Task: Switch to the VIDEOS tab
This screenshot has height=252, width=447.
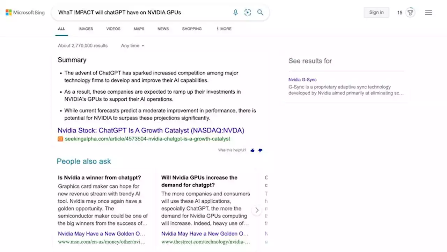Action: [x=113, y=29]
